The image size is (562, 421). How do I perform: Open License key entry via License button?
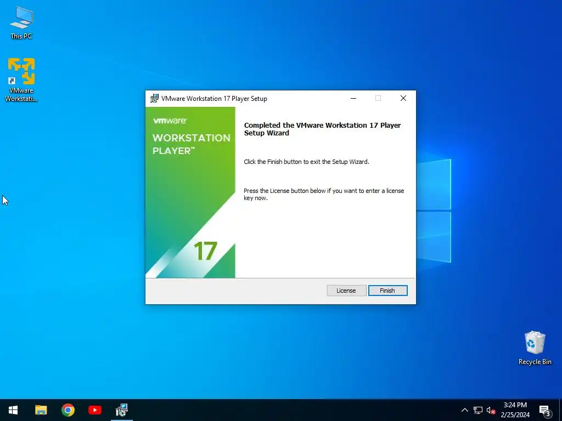pyautogui.click(x=346, y=291)
